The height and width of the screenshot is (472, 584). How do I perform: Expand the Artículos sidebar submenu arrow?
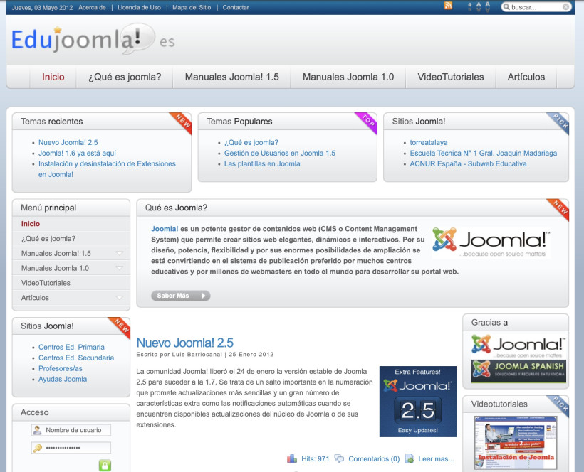pos(119,298)
